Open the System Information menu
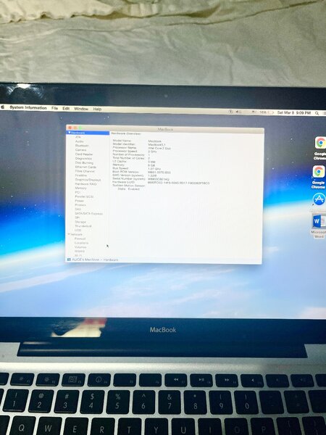This screenshot has width=326, height=435. pyautogui.click(x=28, y=107)
